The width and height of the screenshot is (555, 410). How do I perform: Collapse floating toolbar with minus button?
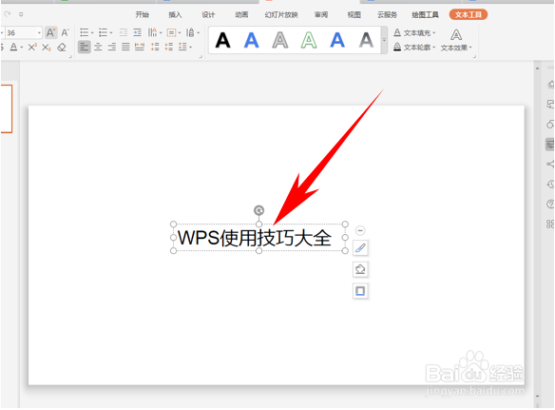360,230
